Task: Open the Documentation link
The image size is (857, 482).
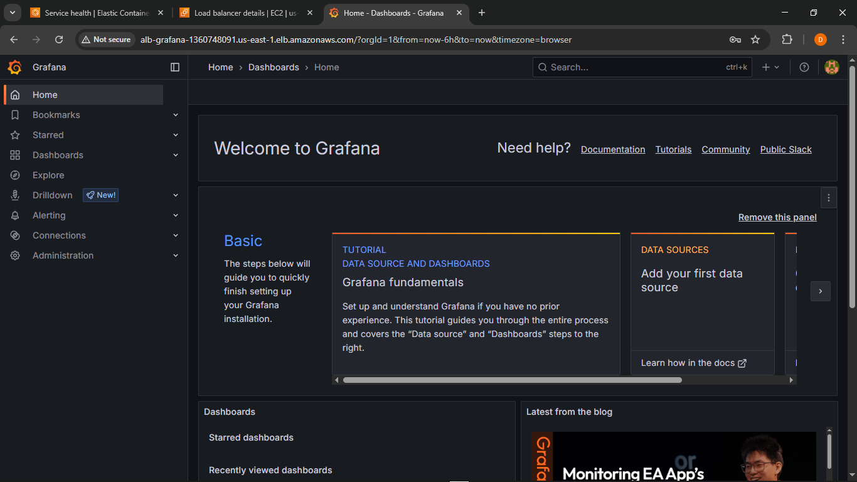Action: pos(613,149)
